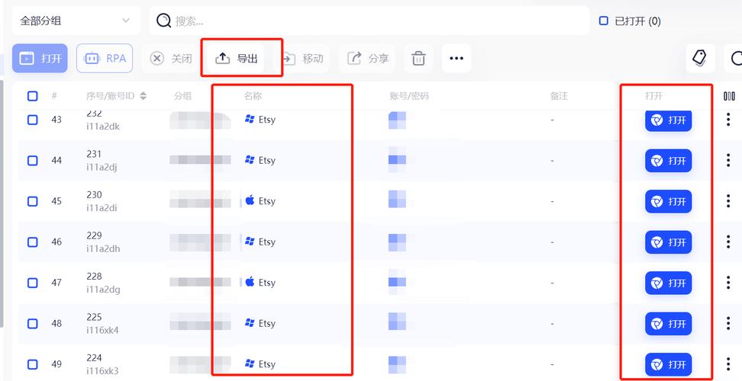Click the 移动 move toolbar item
The image size is (742, 381).
pyautogui.click(x=303, y=59)
